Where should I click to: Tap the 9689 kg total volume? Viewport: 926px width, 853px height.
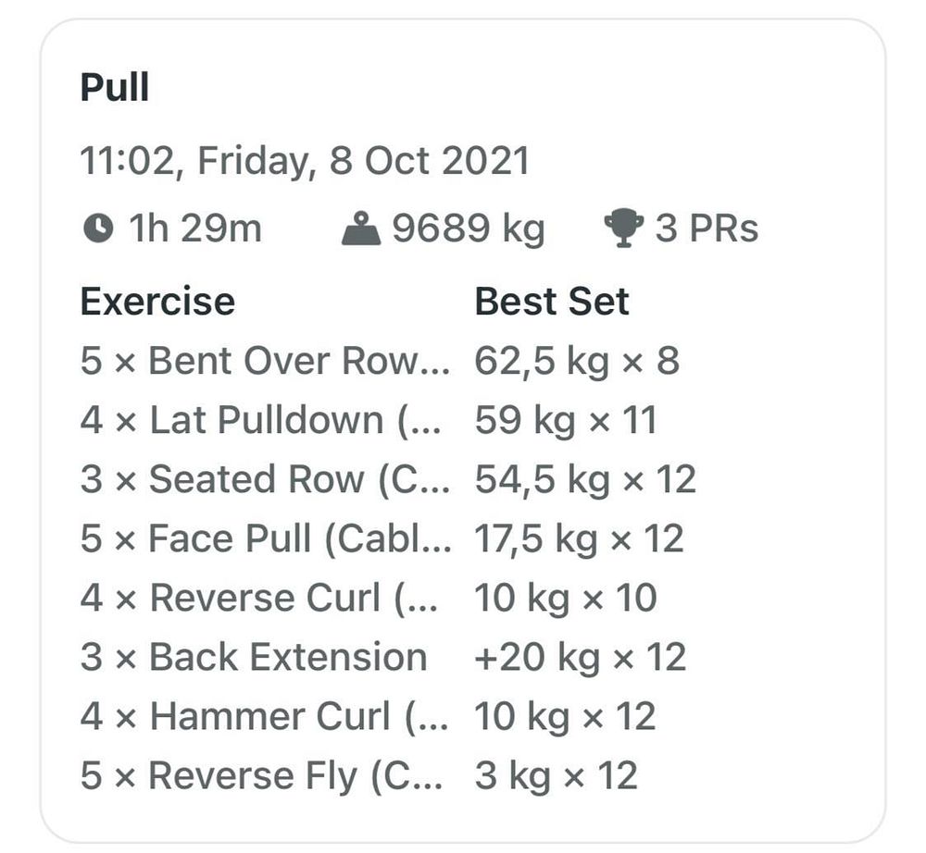[x=469, y=229]
